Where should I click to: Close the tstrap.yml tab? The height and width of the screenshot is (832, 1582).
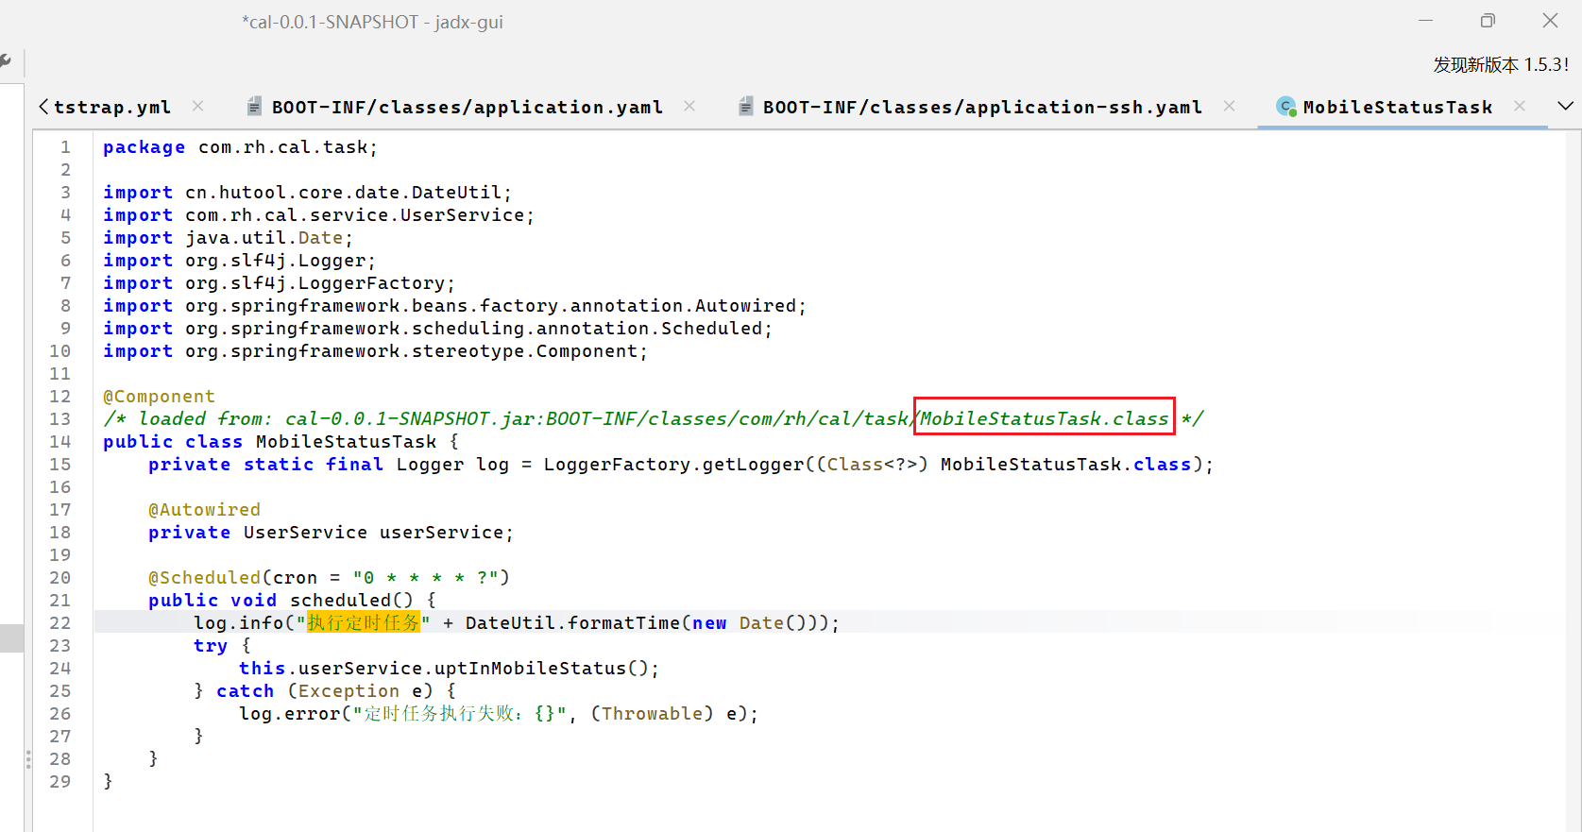(x=197, y=107)
